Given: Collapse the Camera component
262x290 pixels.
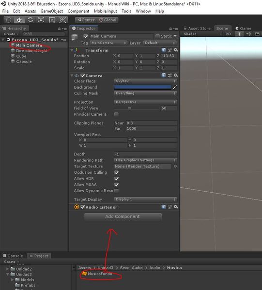Looking at the screenshot, I should (72, 76).
